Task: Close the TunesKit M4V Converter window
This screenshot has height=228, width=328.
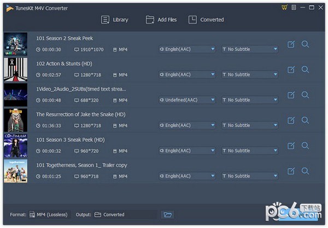Action: (x=320, y=8)
